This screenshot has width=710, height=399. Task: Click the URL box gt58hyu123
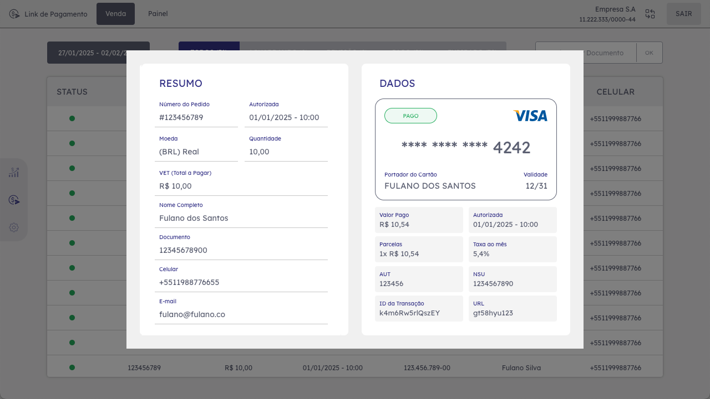pos(512,308)
